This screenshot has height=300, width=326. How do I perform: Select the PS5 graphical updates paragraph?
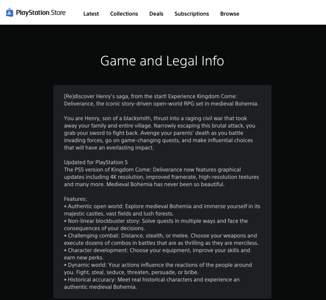point(162,177)
